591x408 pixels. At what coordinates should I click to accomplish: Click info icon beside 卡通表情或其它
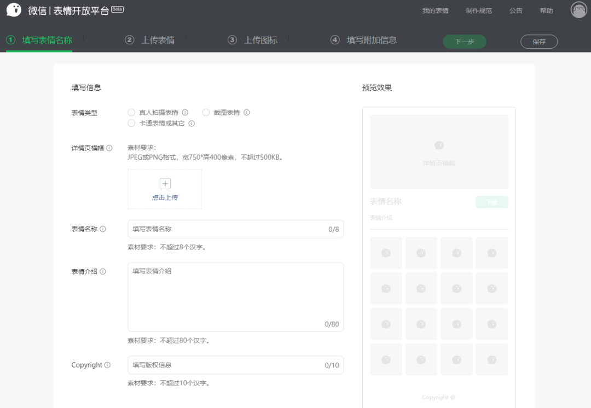tap(192, 124)
